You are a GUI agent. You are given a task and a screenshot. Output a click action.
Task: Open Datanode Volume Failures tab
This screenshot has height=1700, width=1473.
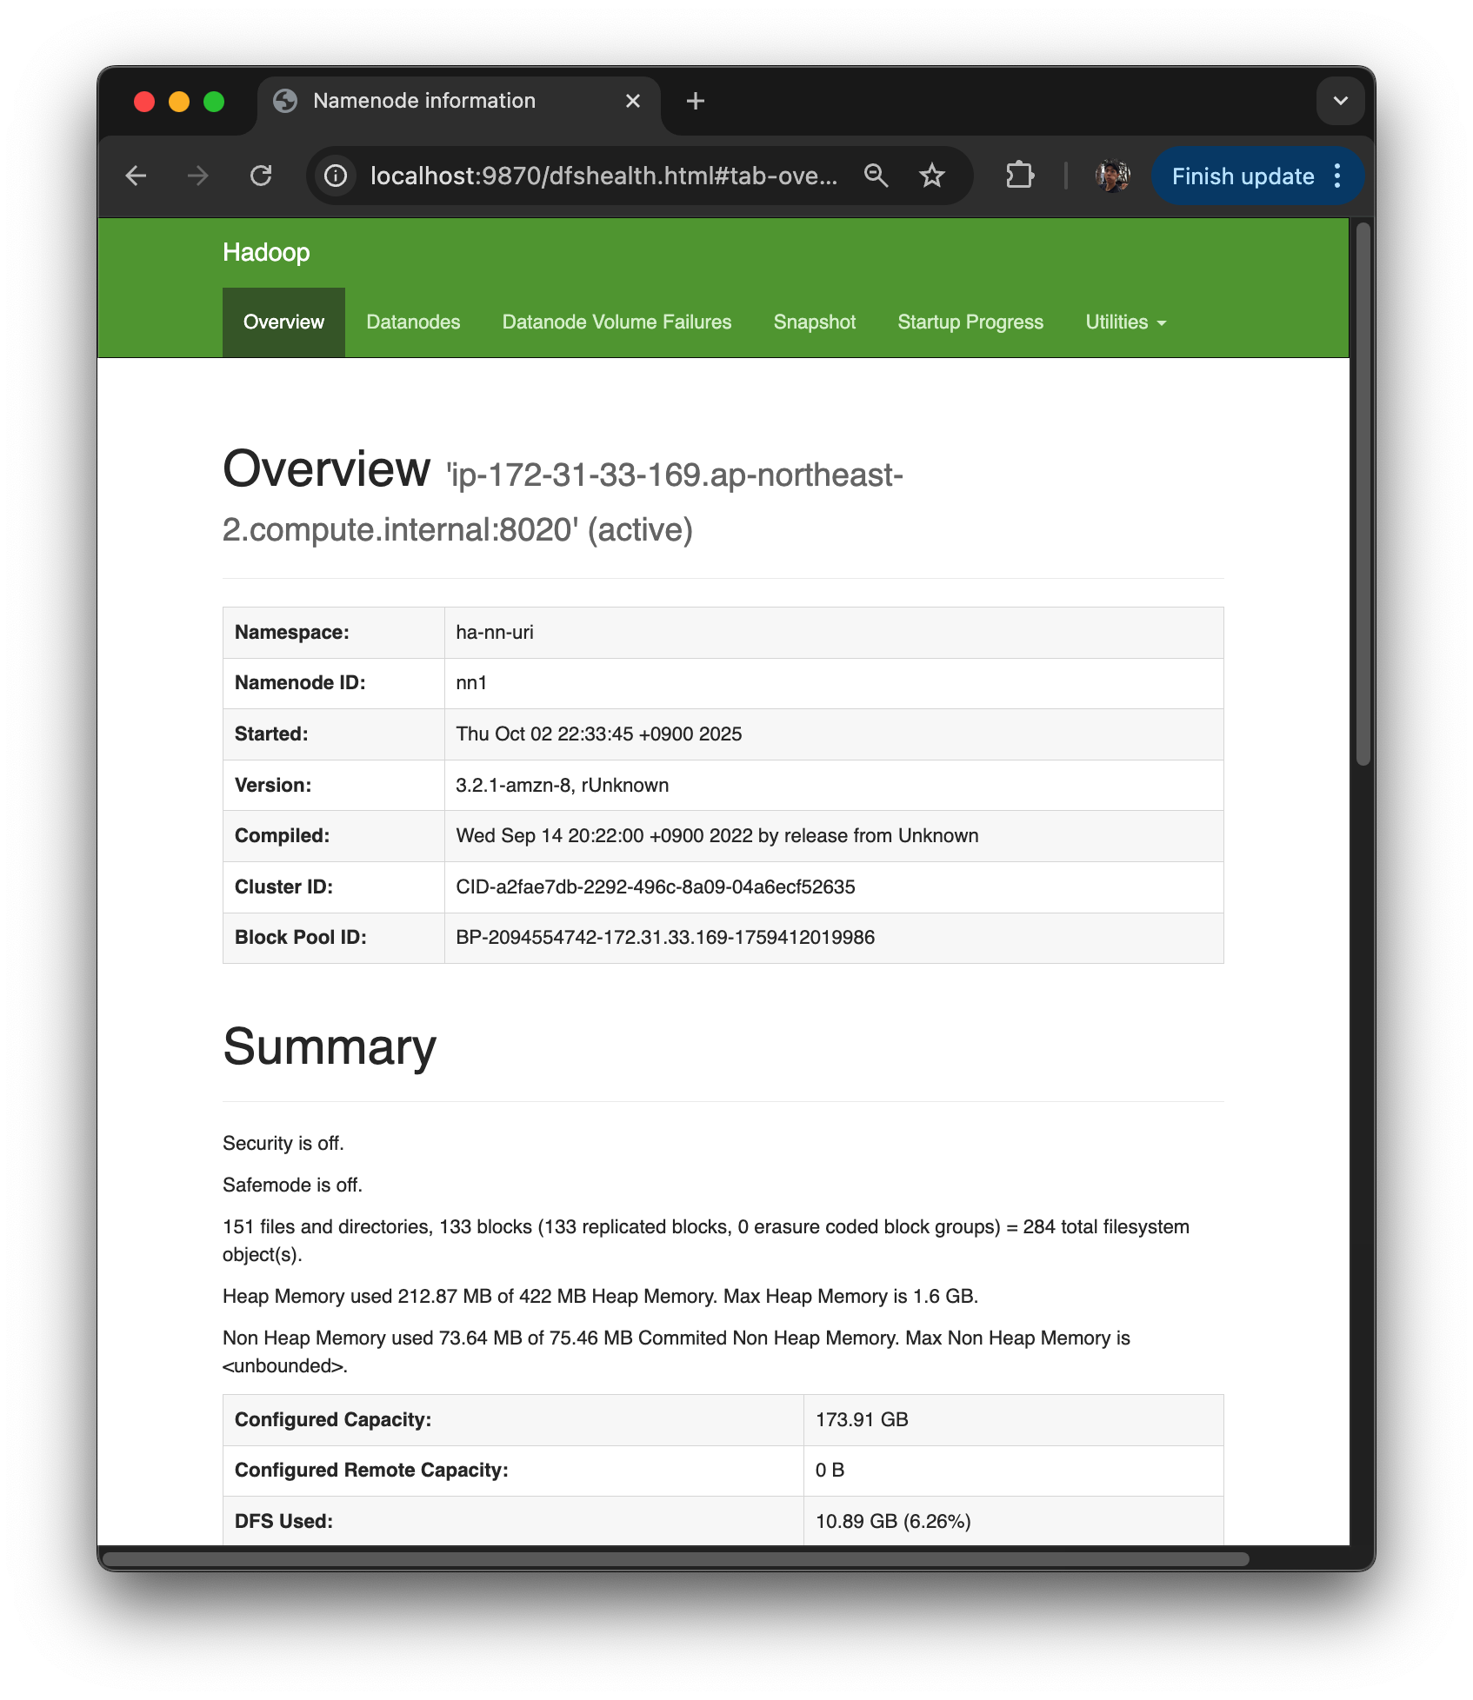[x=617, y=322]
